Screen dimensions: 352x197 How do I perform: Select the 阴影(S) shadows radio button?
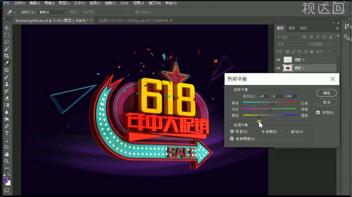232,131
